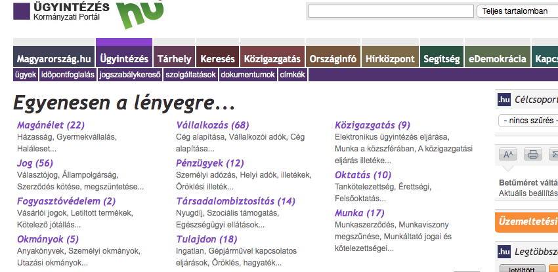Screen dimensions: 558x272
Task: Click .hu icon beside Célcsoport heading
Action: pos(504,100)
